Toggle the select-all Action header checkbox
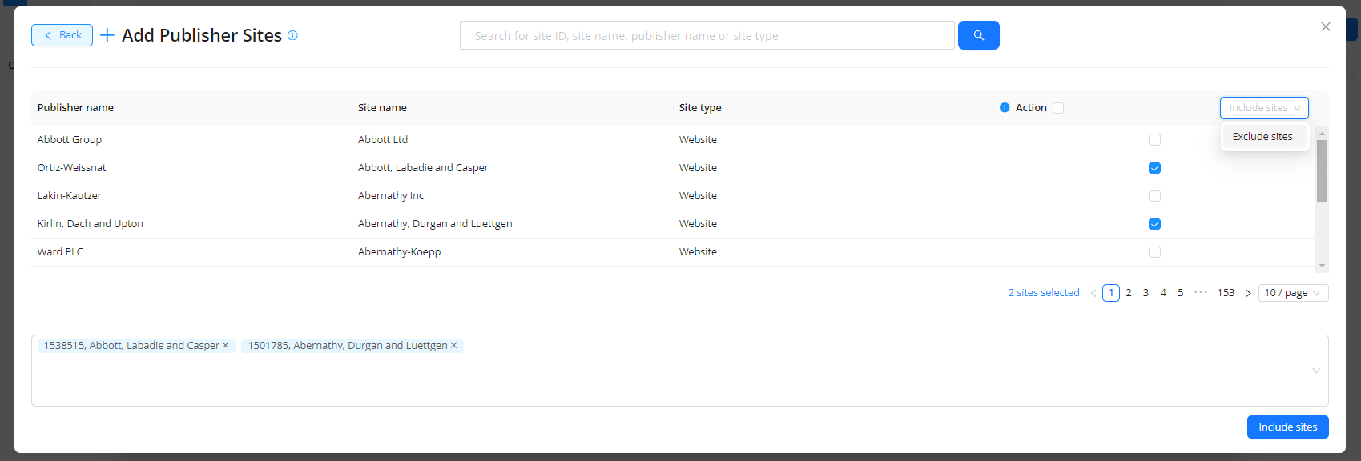This screenshot has height=461, width=1361. [x=1058, y=108]
